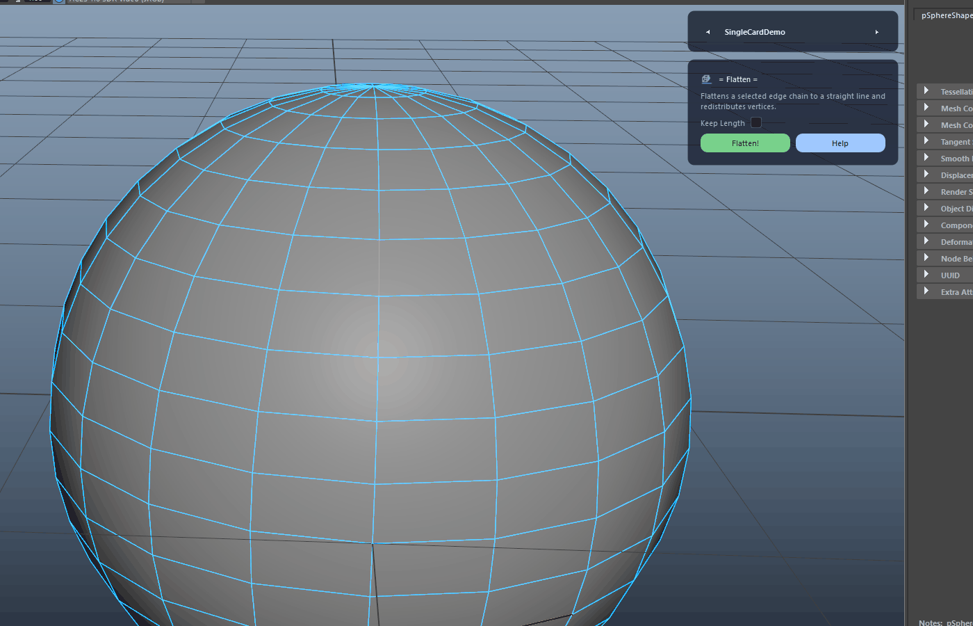Go to previous card in SingleCardDemo
This screenshot has height=626, width=973.
(708, 32)
